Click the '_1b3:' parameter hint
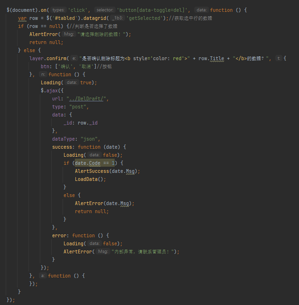Viewport: 299px width, 305px height. (x=118, y=18)
